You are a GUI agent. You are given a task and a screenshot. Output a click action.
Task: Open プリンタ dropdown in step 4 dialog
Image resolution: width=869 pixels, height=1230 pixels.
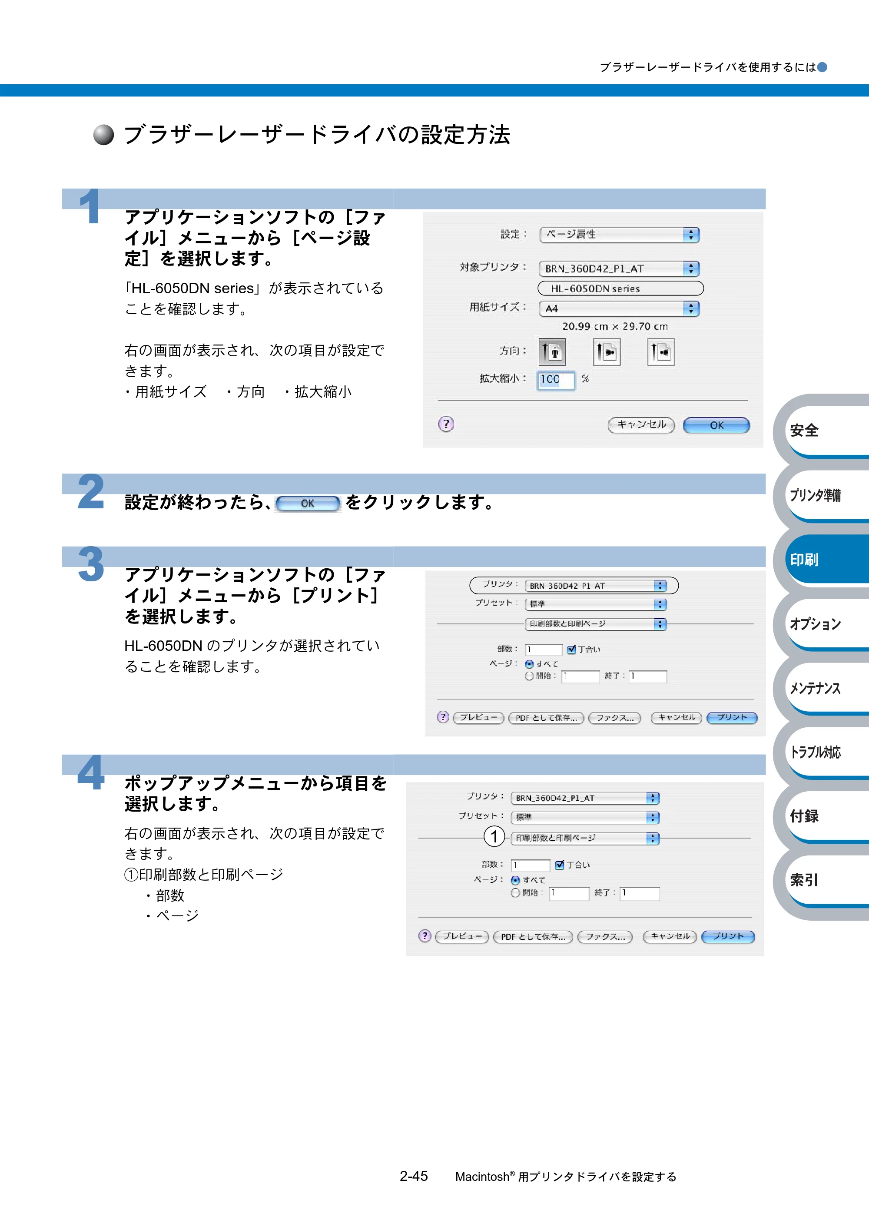(x=586, y=798)
